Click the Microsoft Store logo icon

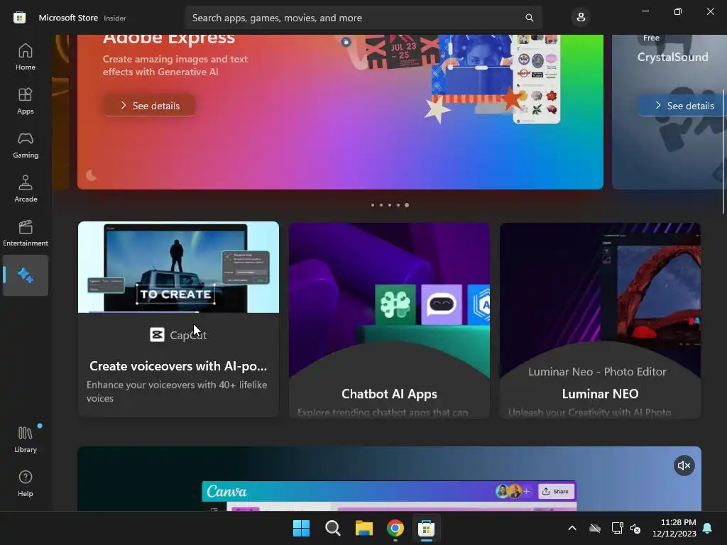point(19,18)
